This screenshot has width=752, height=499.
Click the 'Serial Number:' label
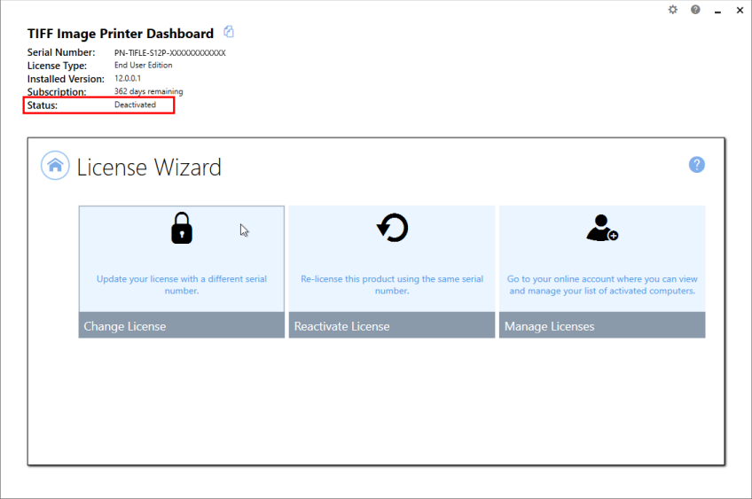tap(61, 52)
